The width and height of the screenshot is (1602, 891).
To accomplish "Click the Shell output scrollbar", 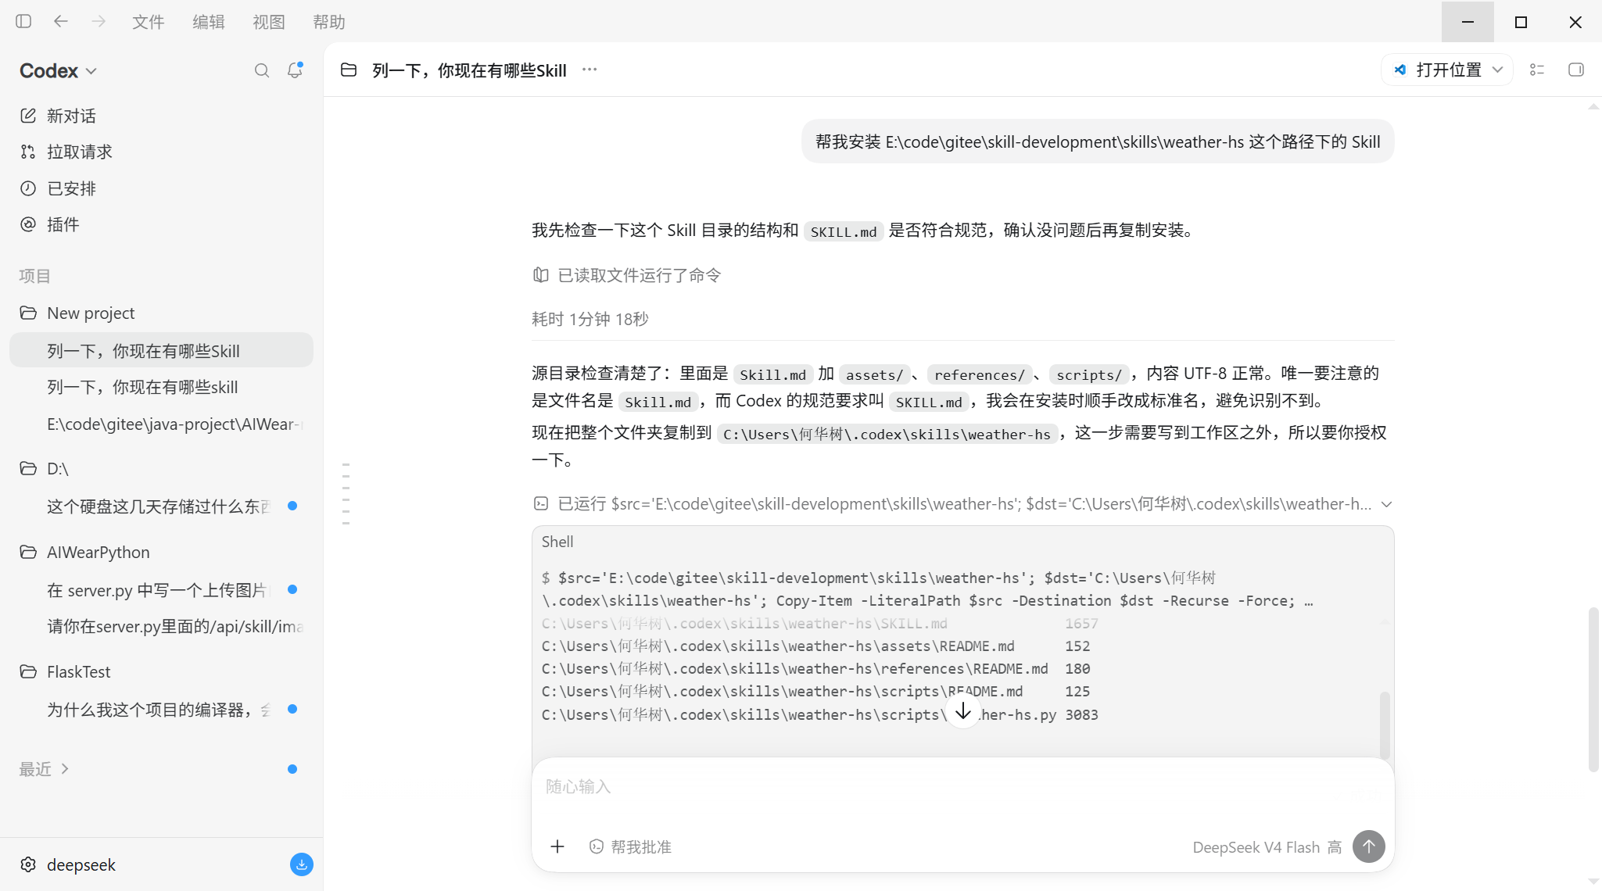I will tap(1385, 725).
